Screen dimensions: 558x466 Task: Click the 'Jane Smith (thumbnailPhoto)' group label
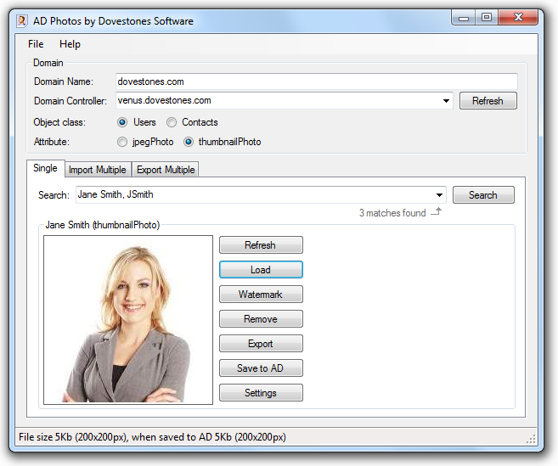click(103, 225)
